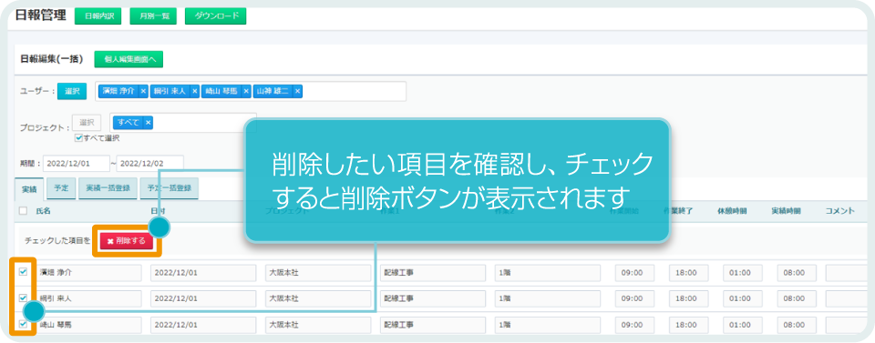Click the 大阪本社 project field in 綱引 来人 row
This screenshot has width=875, height=343.
click(x=318, y=298)
